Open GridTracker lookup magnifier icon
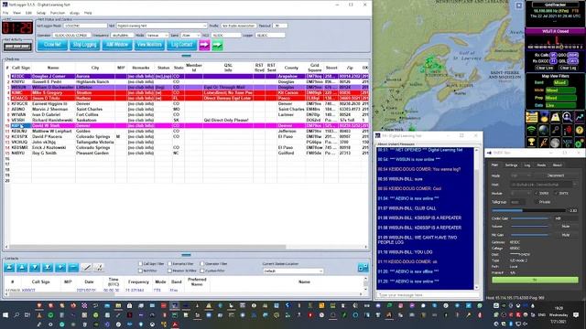586x329 pixels. pyautogui.click(x=568, y=117)
